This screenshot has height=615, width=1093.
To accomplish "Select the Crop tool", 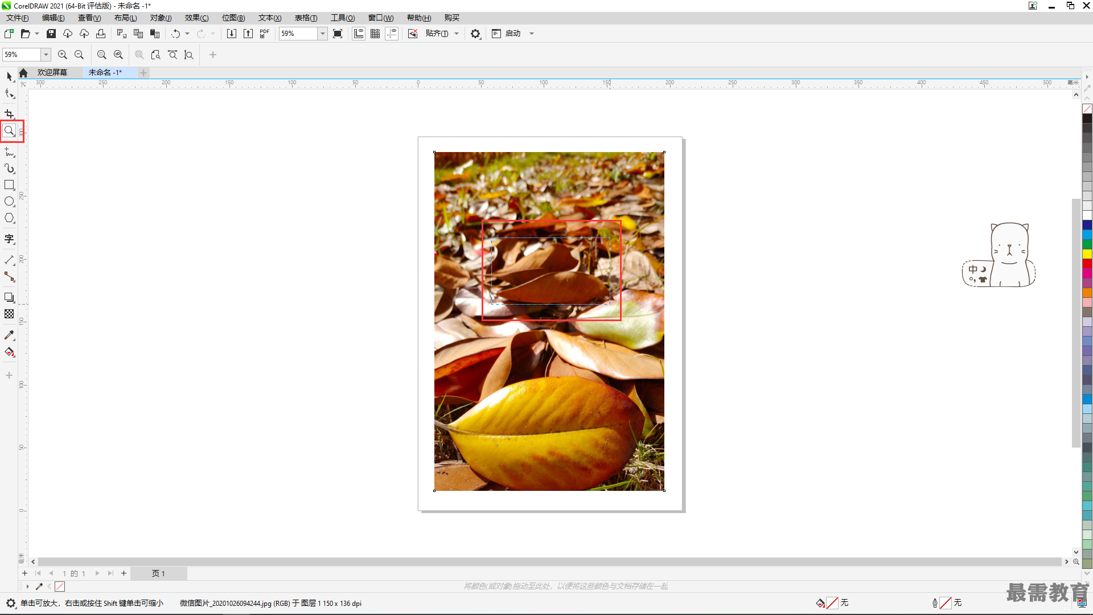I will pyautogui.click(x=9, y=114).
